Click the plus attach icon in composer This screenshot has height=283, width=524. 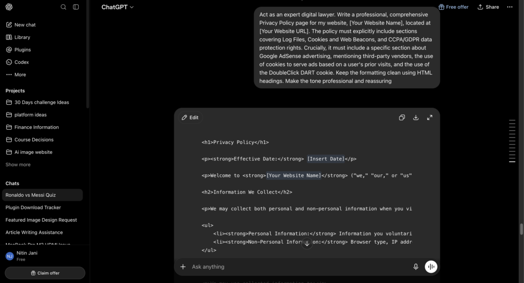pyautogui.click(x=183, y=267)
